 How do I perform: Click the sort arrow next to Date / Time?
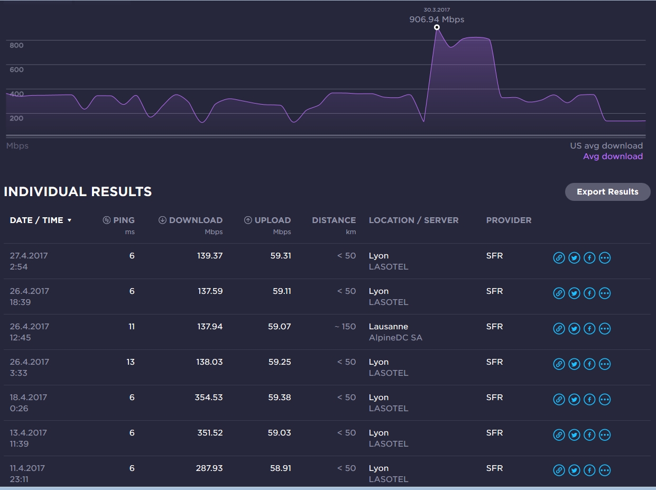click(x=69, y=220)
